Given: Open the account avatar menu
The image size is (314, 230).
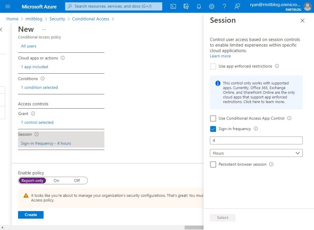Looking at the screenshot, I should pyautogui.click(x=308, y=6).
